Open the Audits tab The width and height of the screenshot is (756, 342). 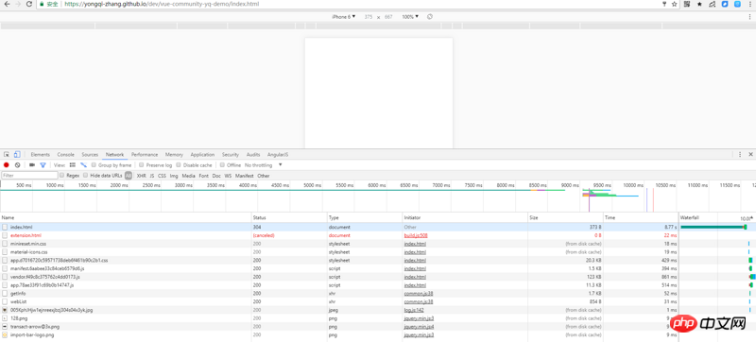click(x=253, y=155)
